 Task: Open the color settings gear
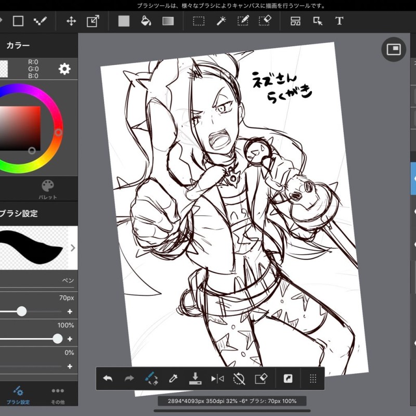(x=64, y=69)
